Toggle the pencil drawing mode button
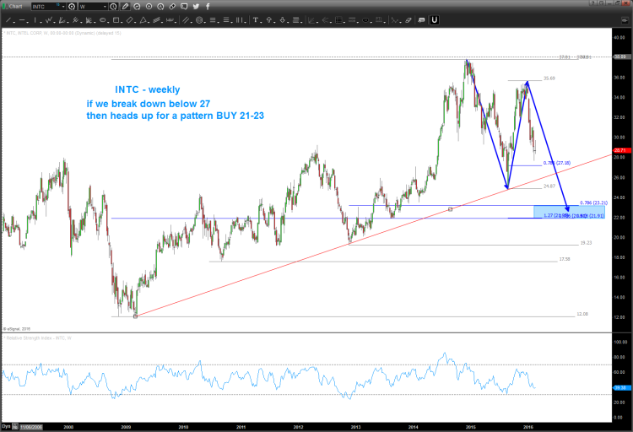Viewport: 633px width, 432px height. (125, 7)
